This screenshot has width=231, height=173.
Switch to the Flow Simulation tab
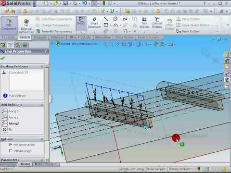[150, 37]
